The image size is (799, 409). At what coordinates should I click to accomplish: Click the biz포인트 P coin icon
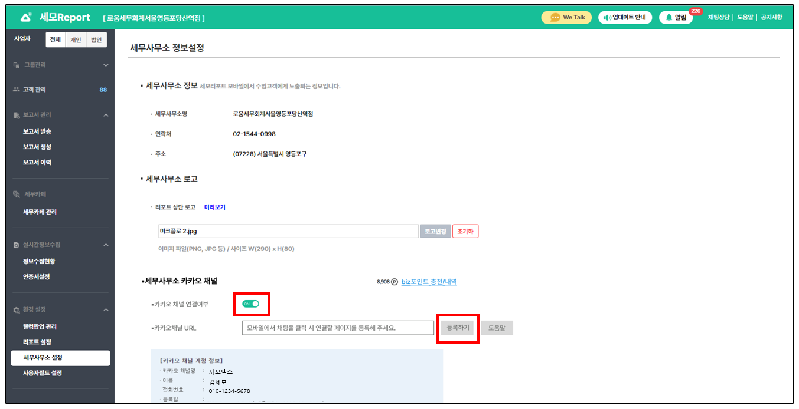394,282
